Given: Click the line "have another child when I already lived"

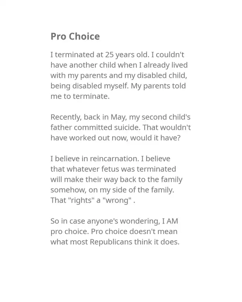Looking at the screenshot, I should click(x=119, y=65).
